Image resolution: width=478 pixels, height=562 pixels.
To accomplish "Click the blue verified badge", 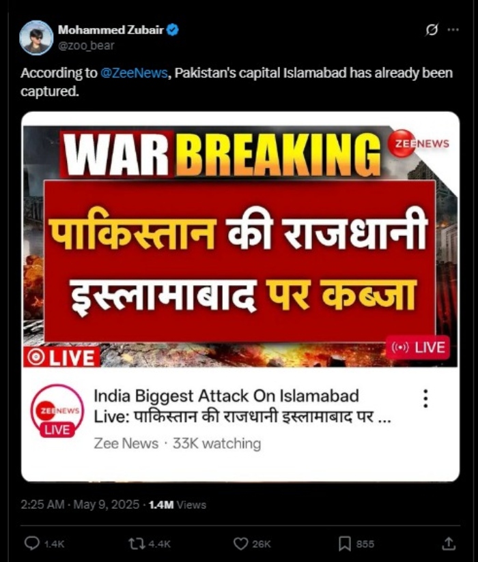I will tap(173, 30).
